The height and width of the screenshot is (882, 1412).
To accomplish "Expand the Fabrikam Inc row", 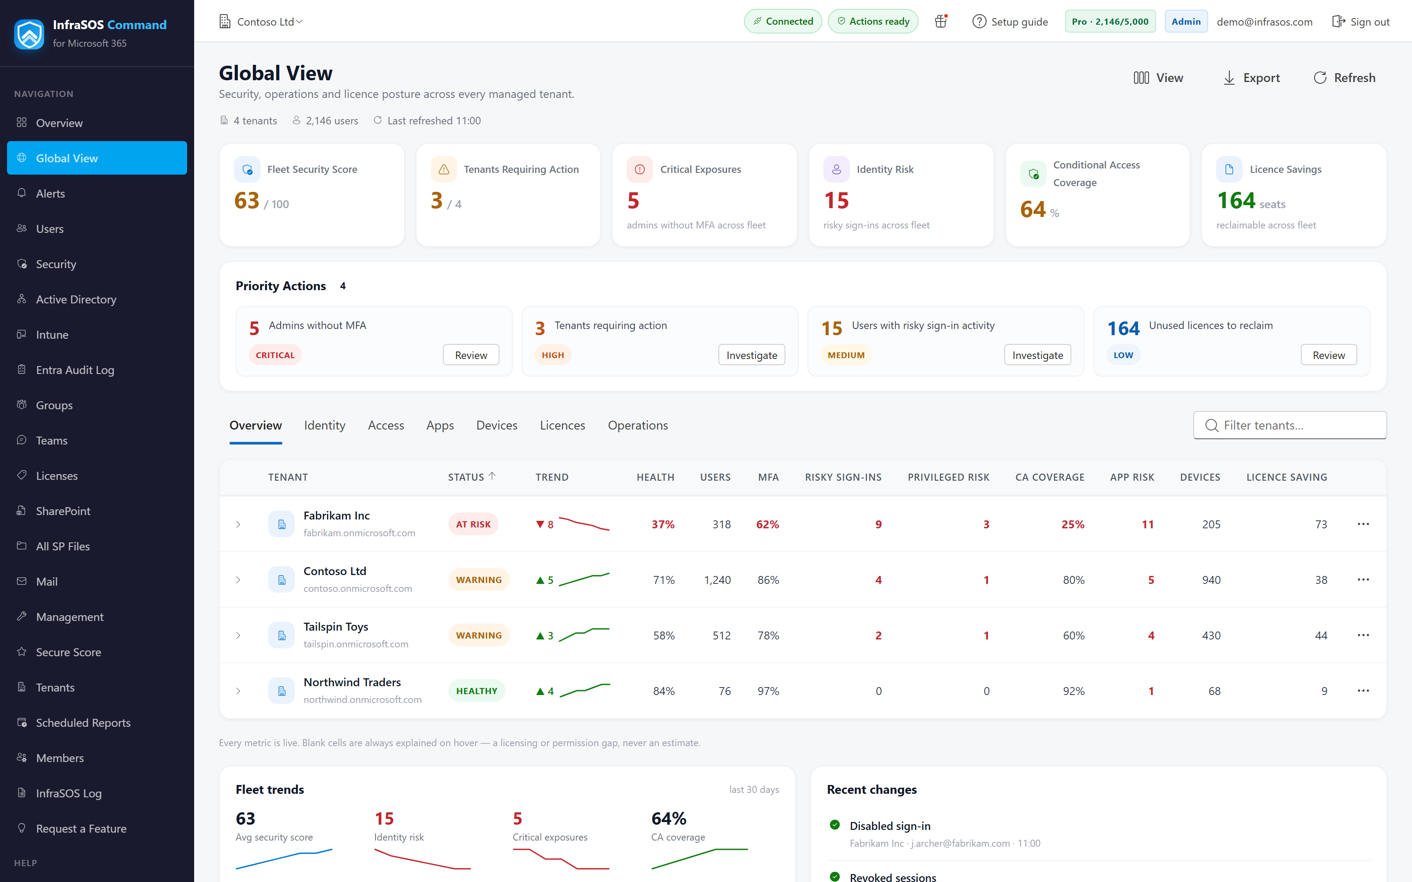I will (x=238, y=524).
